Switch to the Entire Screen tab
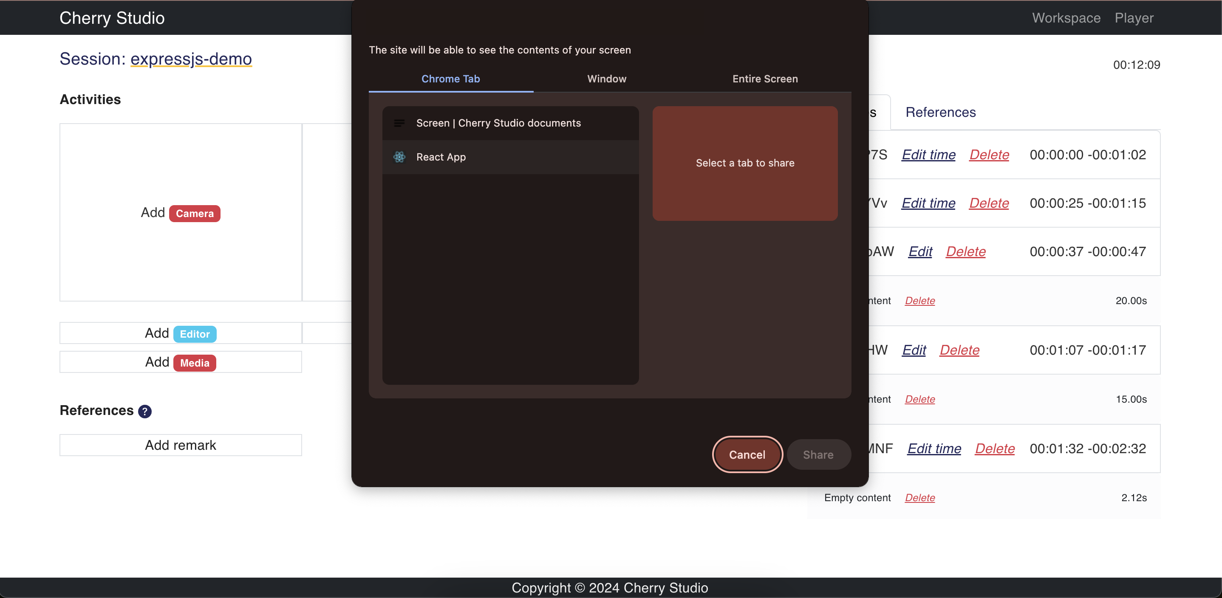This screenshot has width=1222, height=598. pos(765,79)
